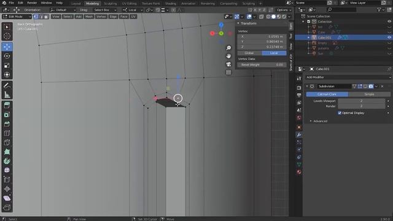Viewport: 393px width, 221px height.
Task: Activate the Transform tool
Action: click(7, 75)
